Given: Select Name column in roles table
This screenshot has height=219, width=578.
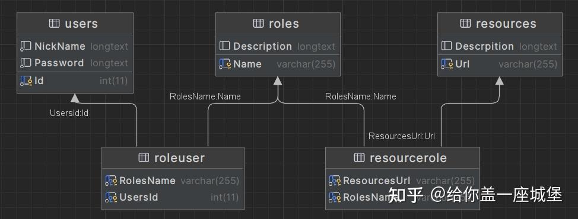Looking at the screenshot, I should pos(278,65).
